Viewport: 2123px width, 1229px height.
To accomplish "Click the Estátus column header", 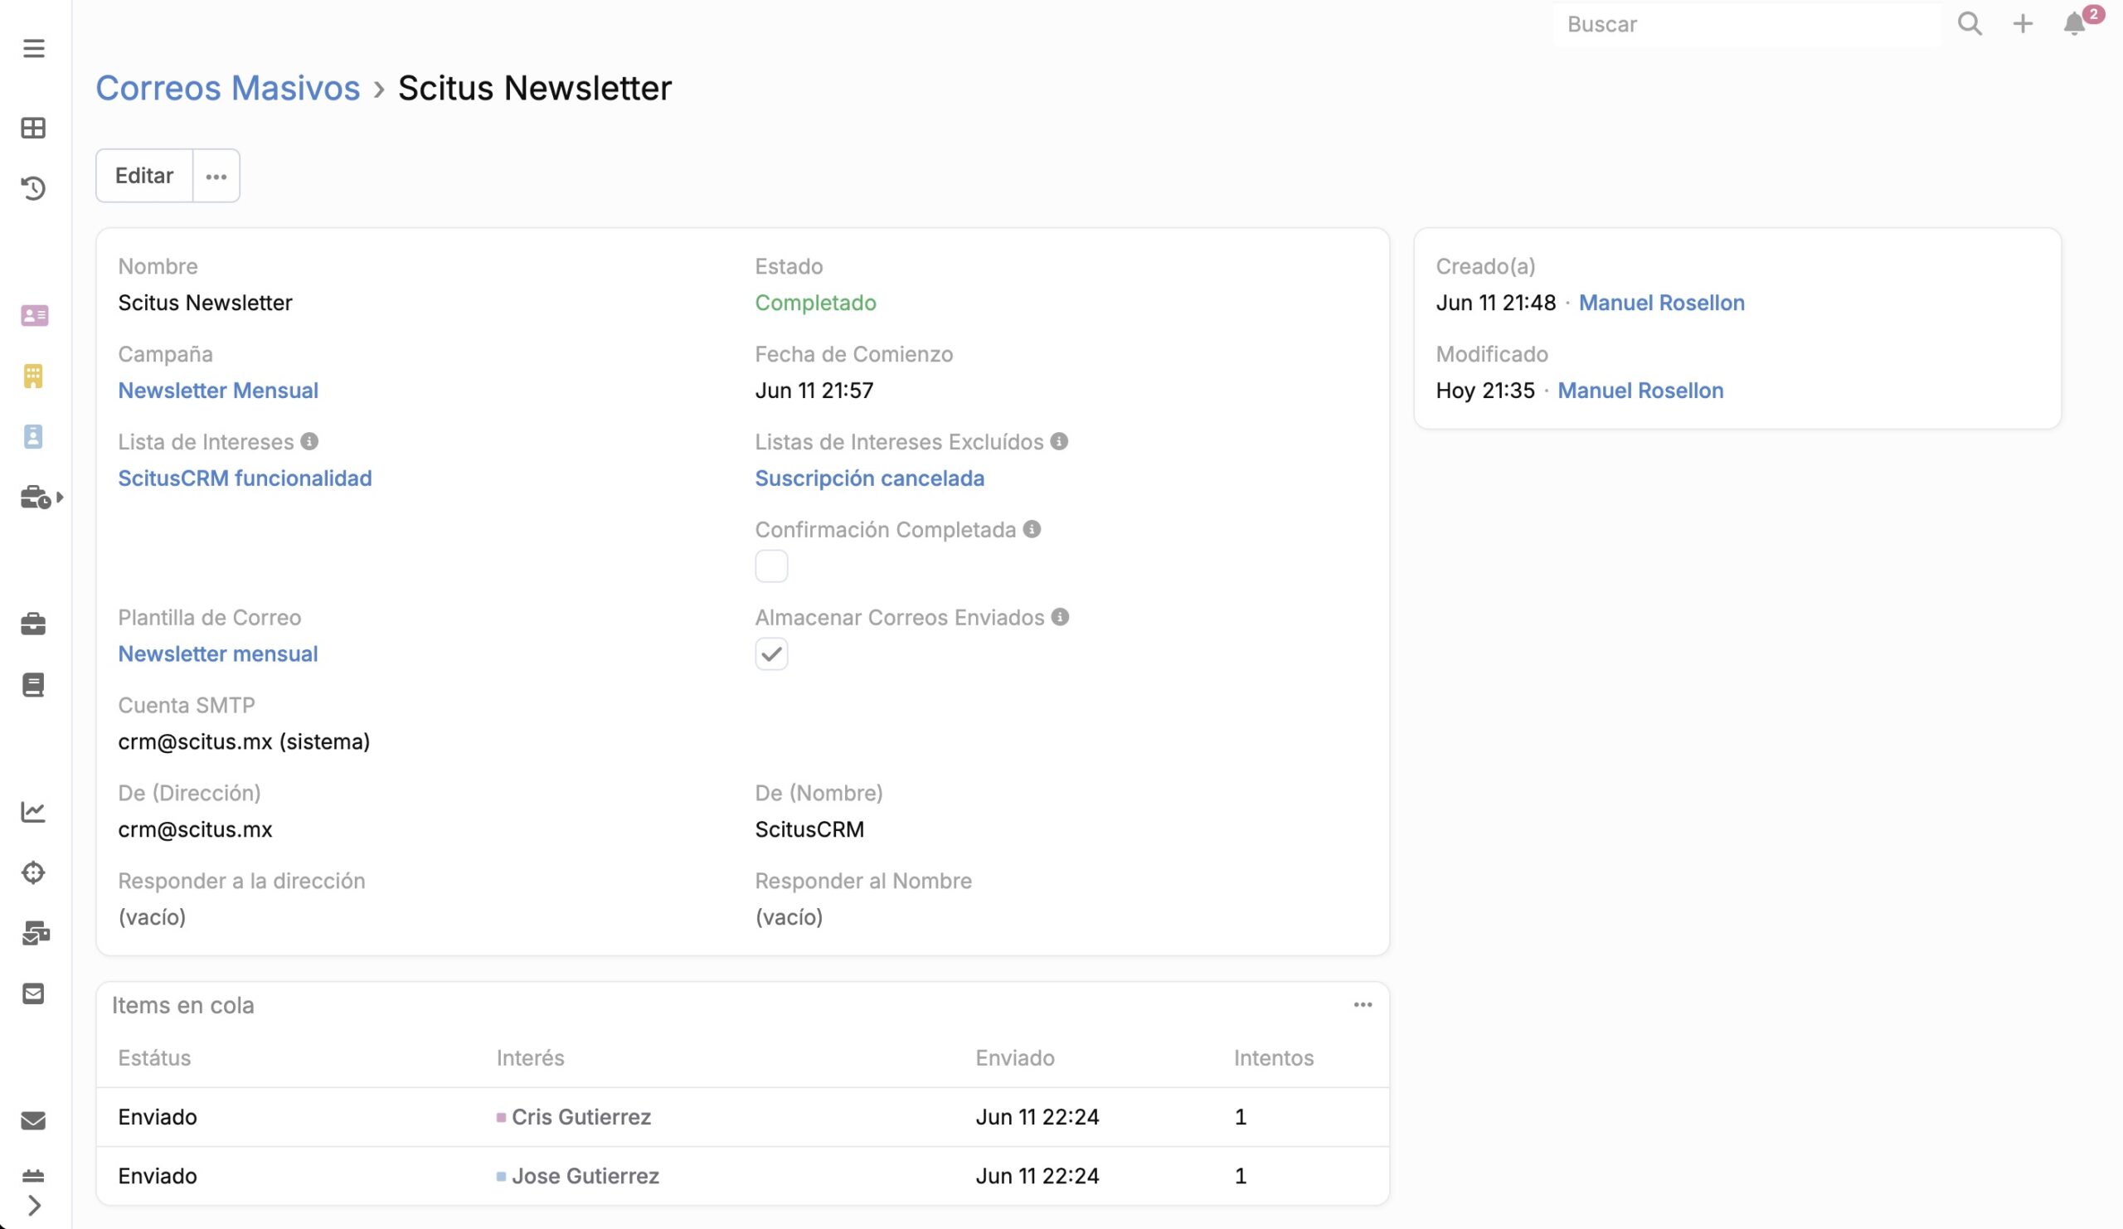I will 154,1058.
